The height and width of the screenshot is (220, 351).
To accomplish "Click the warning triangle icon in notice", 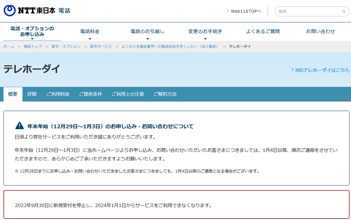I will click(x=19, y=126).
